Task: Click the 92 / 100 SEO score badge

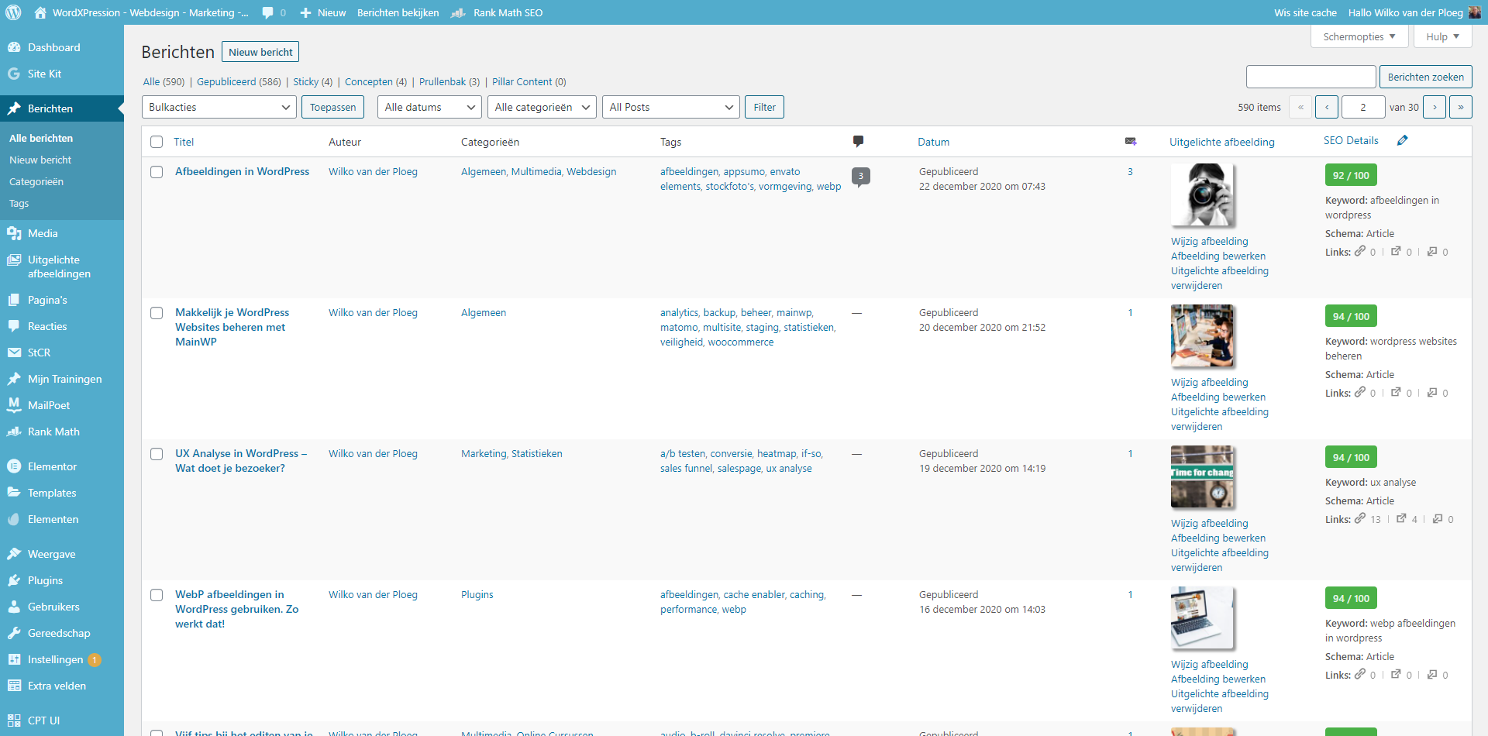Action: point(1351,175)
